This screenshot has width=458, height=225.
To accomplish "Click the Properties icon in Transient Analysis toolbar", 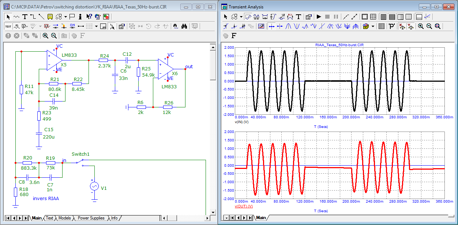I will (308, 16).
